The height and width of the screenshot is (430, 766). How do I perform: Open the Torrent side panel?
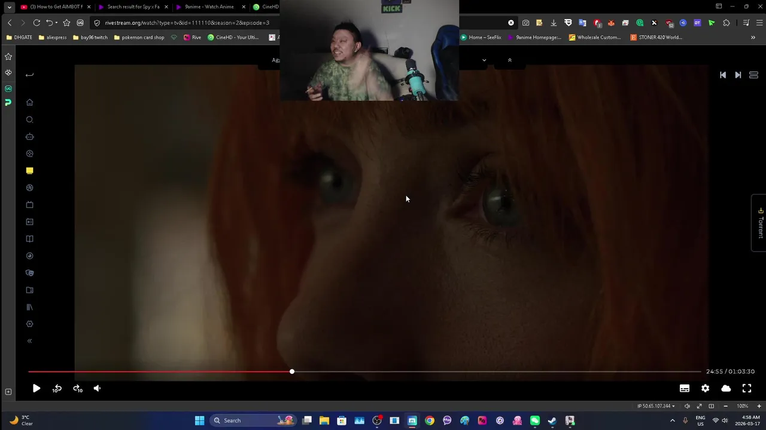760,223
